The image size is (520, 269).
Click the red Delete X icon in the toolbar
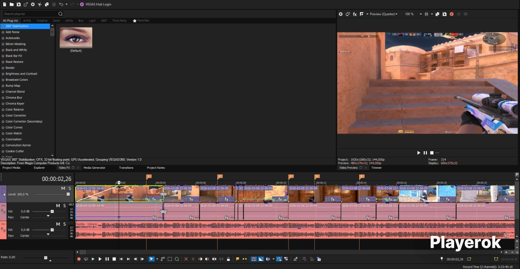pos(186,259)
